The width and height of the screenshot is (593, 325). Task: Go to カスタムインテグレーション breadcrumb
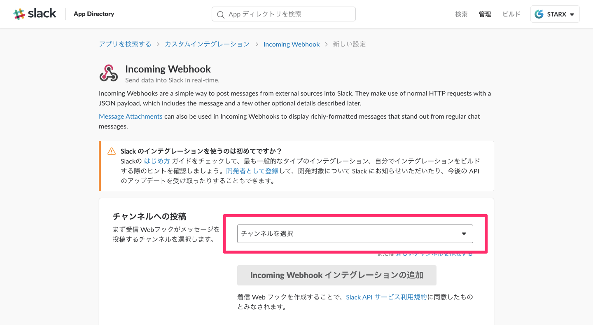click(207, 44)
